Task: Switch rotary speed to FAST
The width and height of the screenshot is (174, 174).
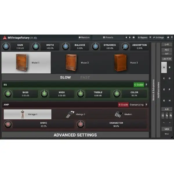Action: coord(85,77)
